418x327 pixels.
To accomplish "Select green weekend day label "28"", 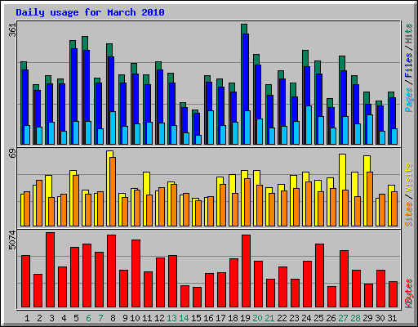I will [x=355, y=318].
